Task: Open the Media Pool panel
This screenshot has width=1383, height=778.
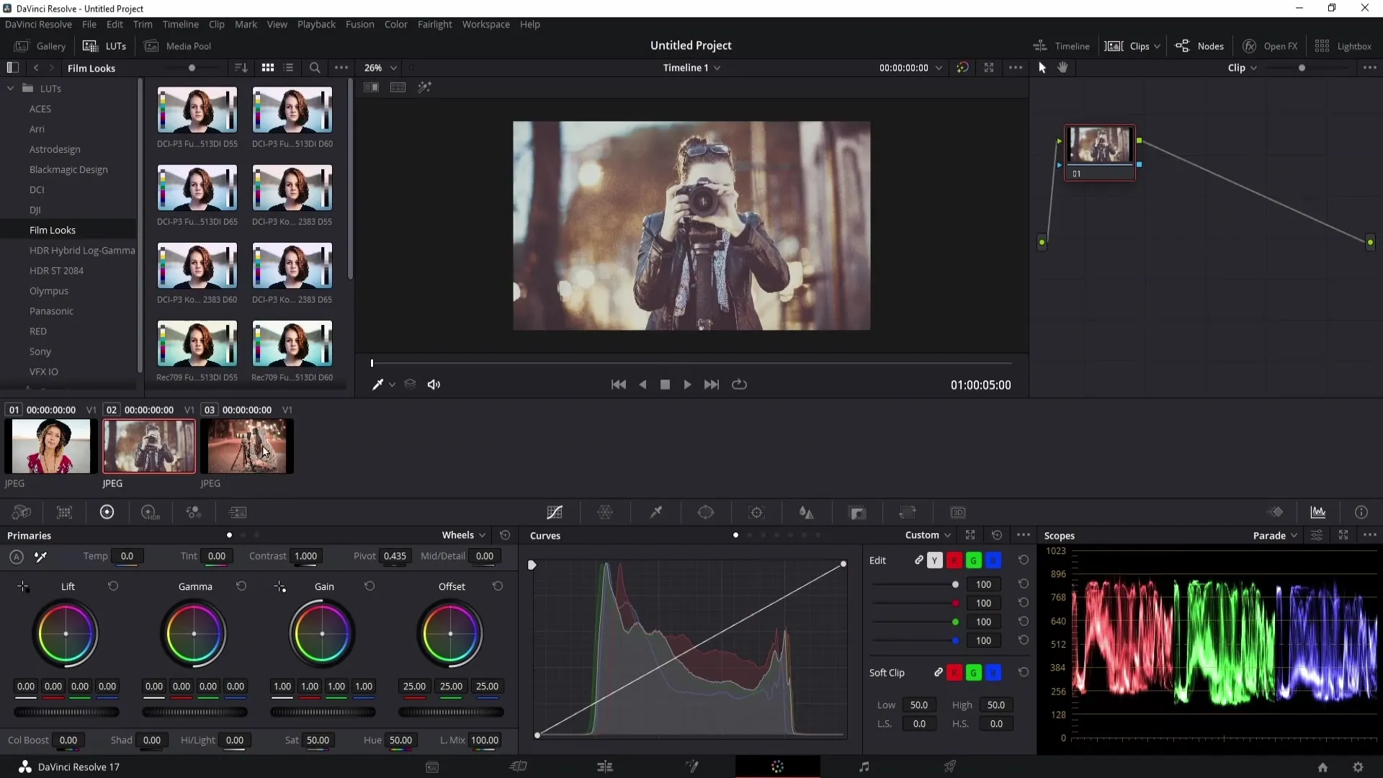Action: tap(178, 46)
